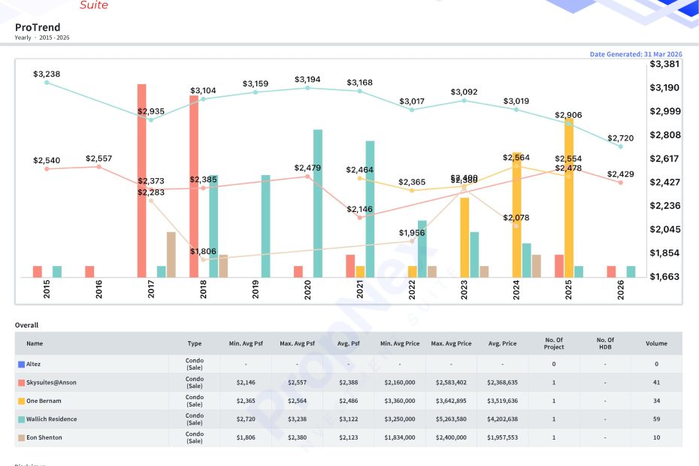Select the Eon Shenton table row name
The image size is (699, 466).
point(44,437)
